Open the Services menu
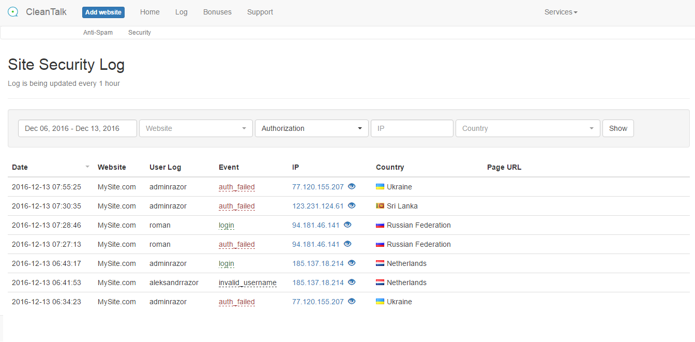This screenshot has height=342, width=695. [x=561, y=12]
